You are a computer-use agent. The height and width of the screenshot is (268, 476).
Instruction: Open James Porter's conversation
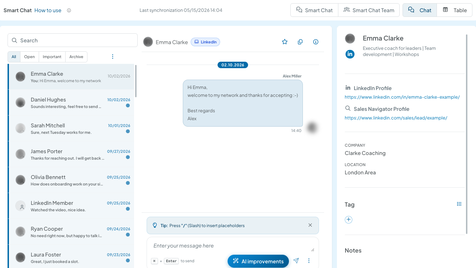click(x=71, y=154)
